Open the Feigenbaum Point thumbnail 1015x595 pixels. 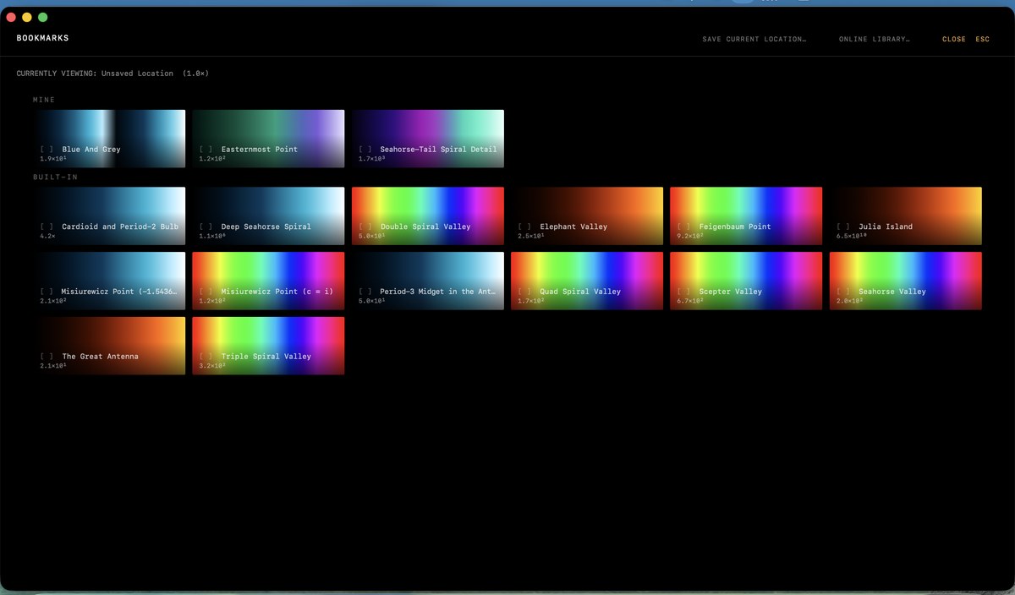click(746, 216)
